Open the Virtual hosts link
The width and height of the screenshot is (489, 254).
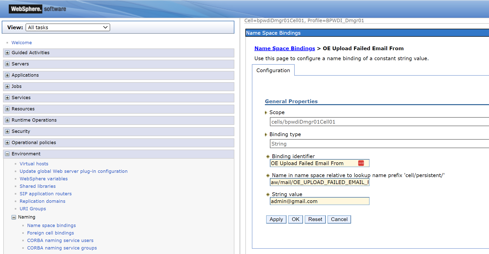point(34,164)
